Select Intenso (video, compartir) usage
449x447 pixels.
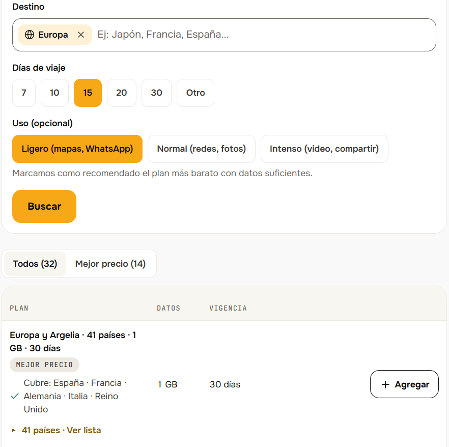[324, 149]
